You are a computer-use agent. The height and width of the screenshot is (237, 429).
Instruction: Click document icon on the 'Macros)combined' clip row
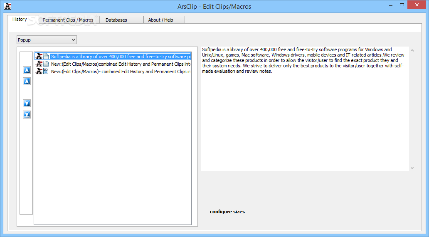tap(46, 64)
